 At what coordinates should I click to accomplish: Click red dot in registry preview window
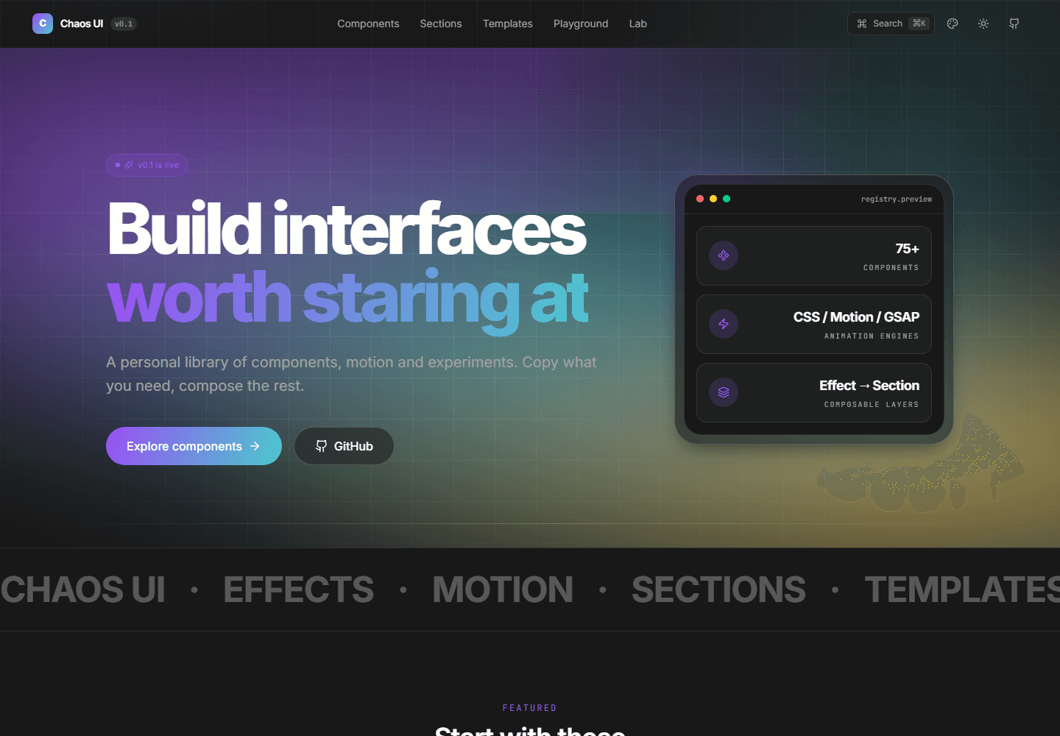[x=700, y=199]
